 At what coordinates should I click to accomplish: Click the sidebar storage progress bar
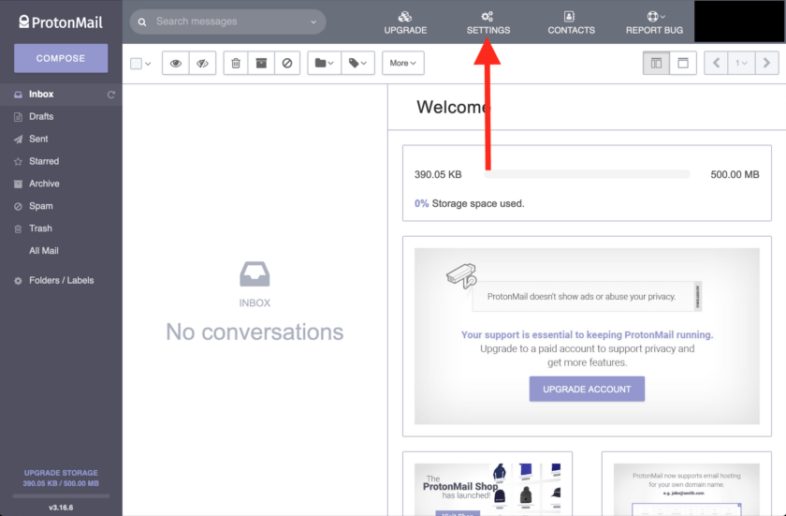click(61, 496)
